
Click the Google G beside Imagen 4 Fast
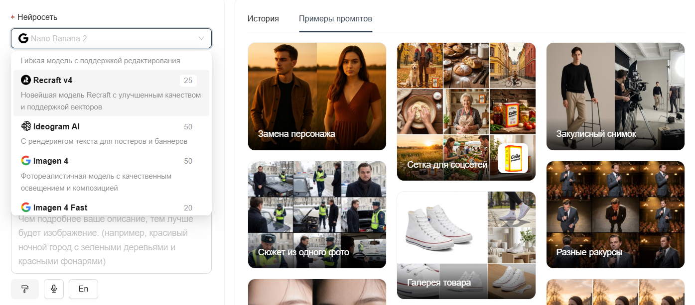point(25,207)
